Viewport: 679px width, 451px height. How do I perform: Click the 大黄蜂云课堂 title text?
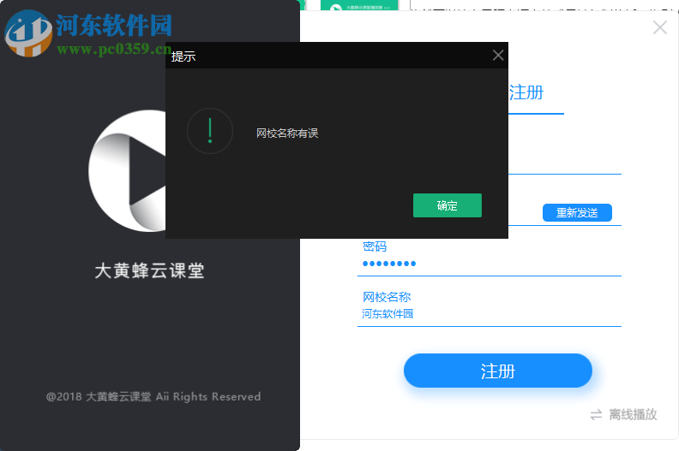pos(149,270)
